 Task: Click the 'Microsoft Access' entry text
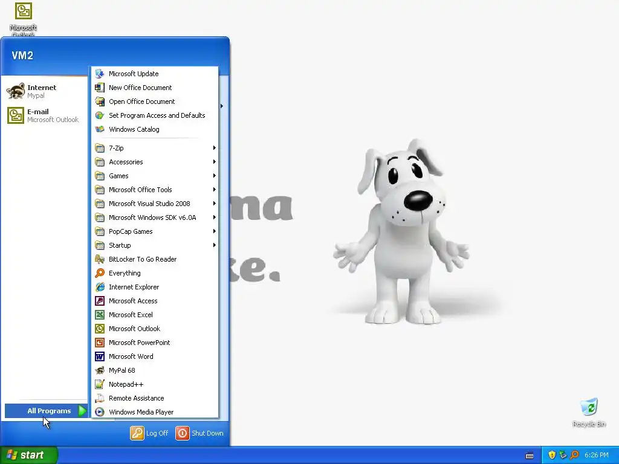tap(133, 301)
